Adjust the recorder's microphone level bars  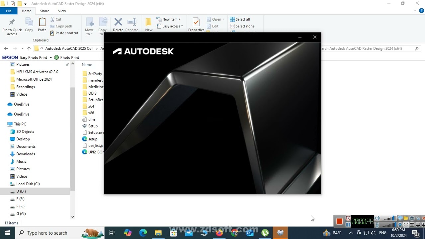click(x=389, y=225)
